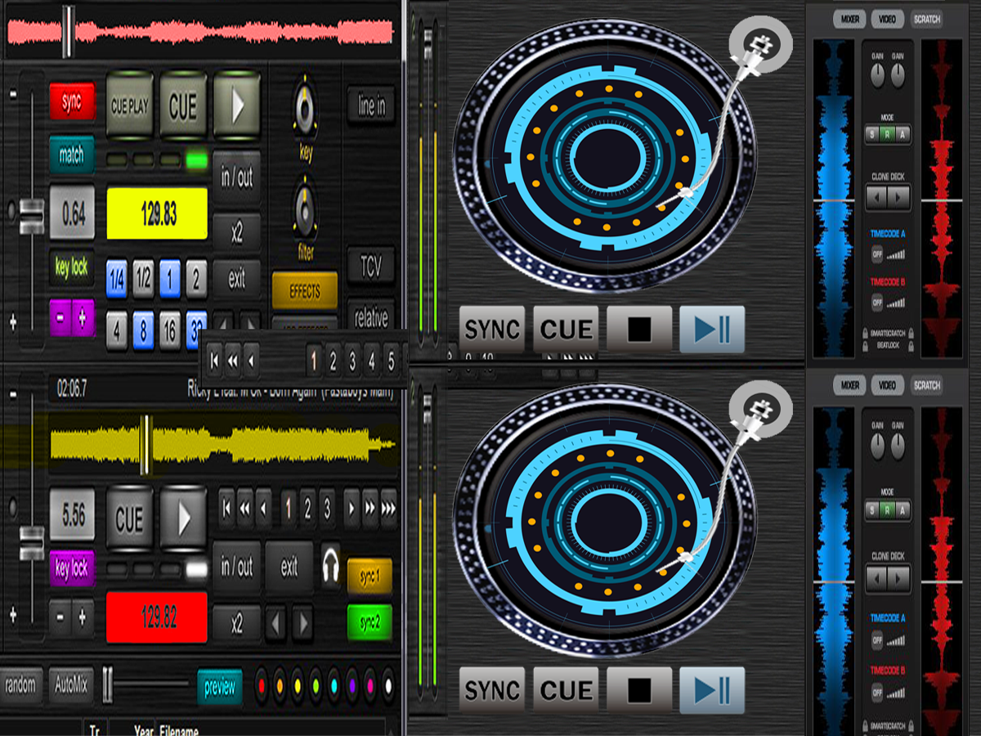Click the headphones monitor icon
Screen dimensions: 981x736
330,564
